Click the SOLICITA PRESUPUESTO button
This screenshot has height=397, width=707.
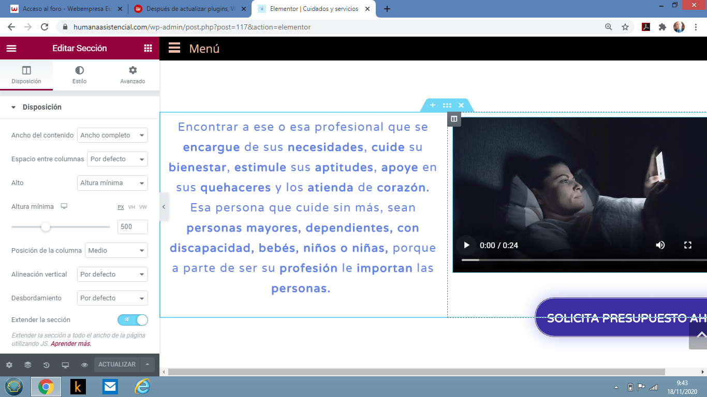coord(621,318)
